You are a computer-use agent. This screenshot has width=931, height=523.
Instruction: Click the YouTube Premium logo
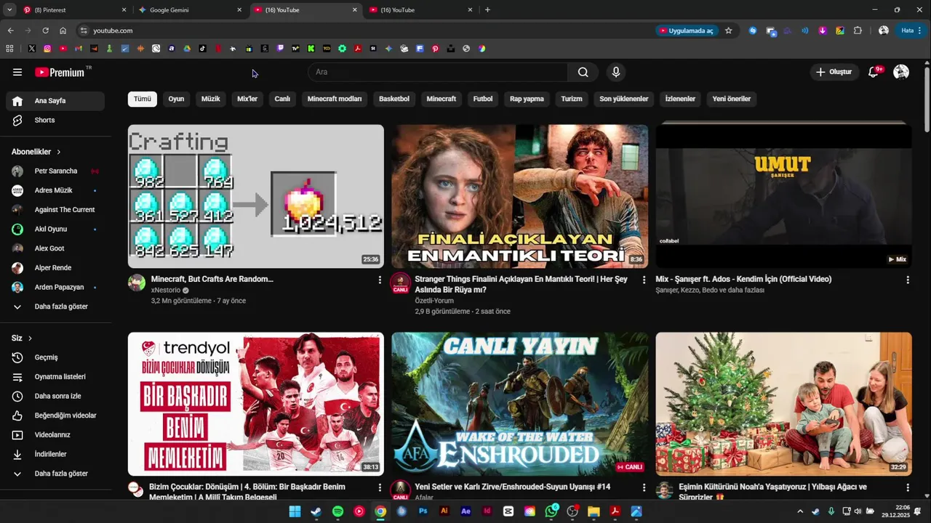point(60,72)
